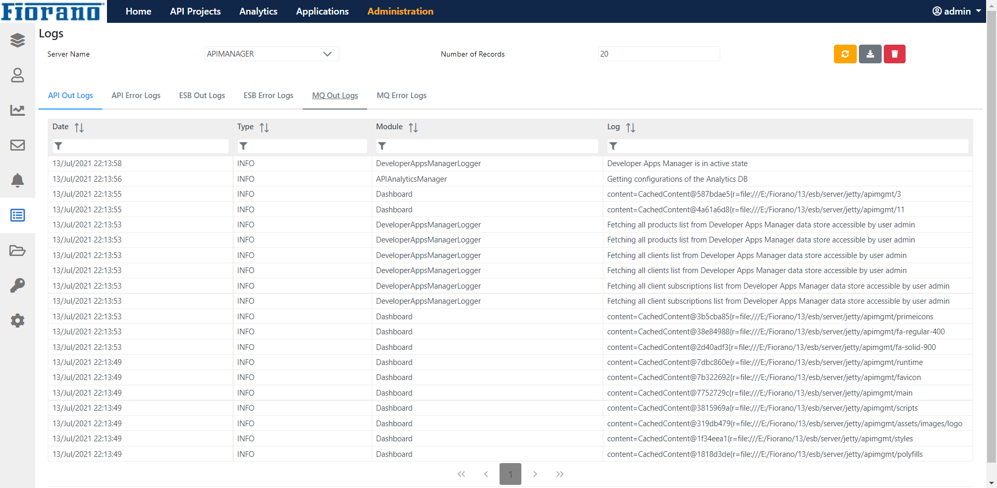
Task: Sort table by Module column arrows
Action: 413,127
